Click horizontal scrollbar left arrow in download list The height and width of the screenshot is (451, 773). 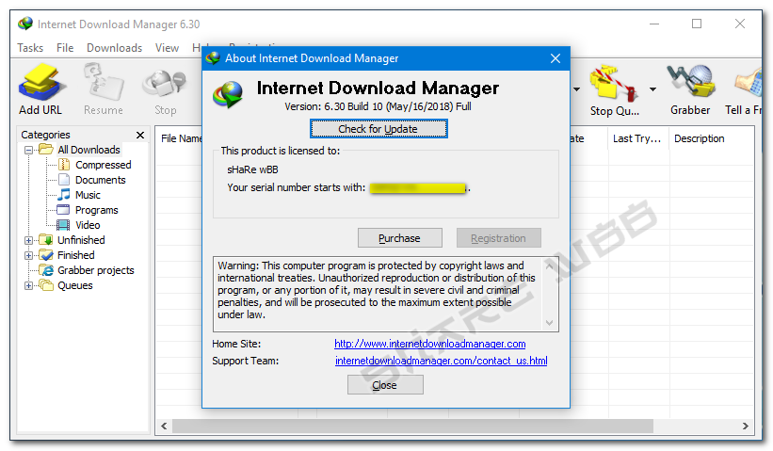click(x=164, y=426)
